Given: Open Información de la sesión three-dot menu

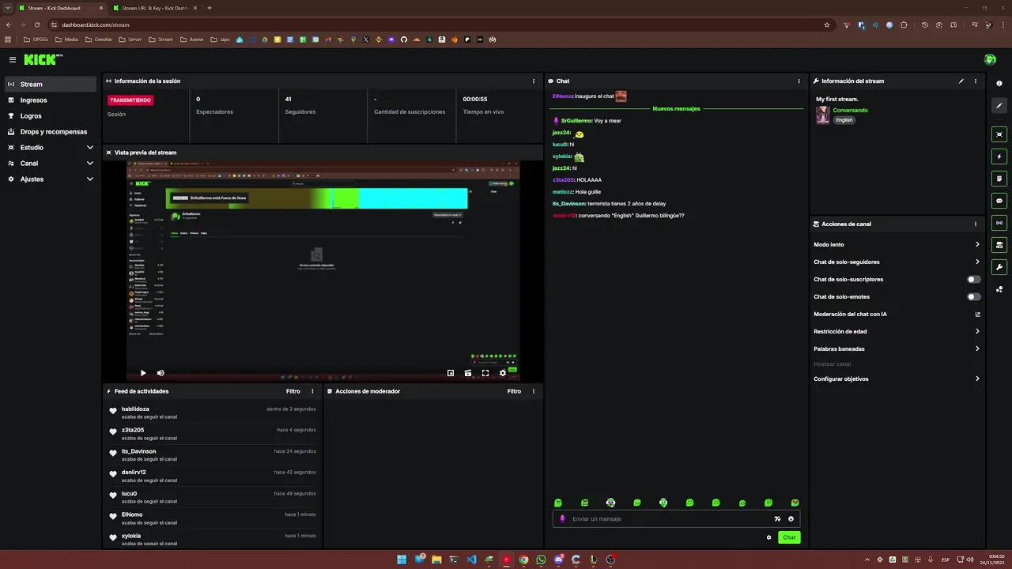Looking at the screenshot, I should tap(533, 81).
